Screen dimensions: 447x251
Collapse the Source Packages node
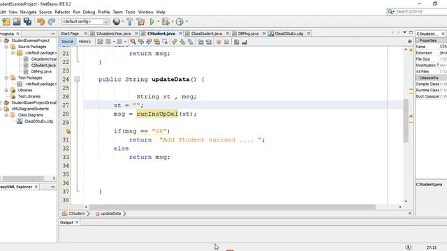[6, 47]
